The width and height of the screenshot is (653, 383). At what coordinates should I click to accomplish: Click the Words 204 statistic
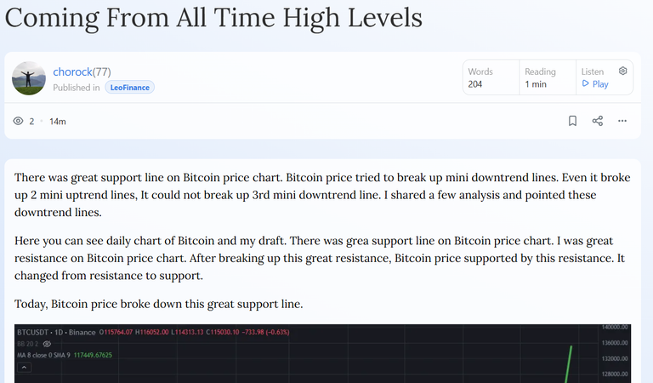[x=480, y=77]
